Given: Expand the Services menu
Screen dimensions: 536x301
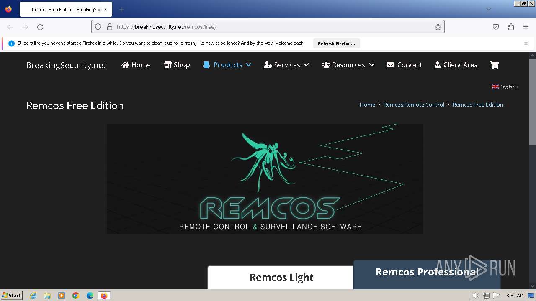Looking at the screenshot, I should tap(286, 65).
